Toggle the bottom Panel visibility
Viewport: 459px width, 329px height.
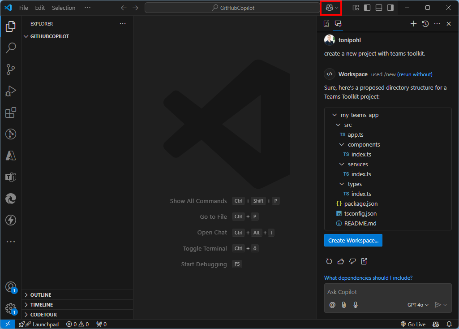tap(379, 8)
